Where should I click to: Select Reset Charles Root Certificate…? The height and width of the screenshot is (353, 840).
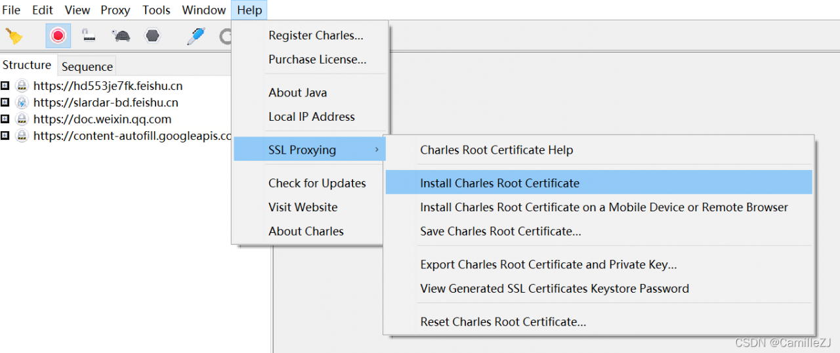click(503, 322)
